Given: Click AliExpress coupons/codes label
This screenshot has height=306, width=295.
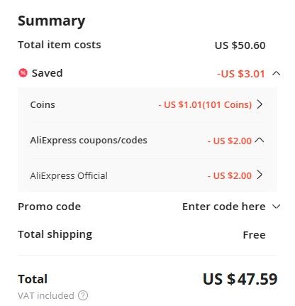Looking at the screenshot, I should point(89,141).
